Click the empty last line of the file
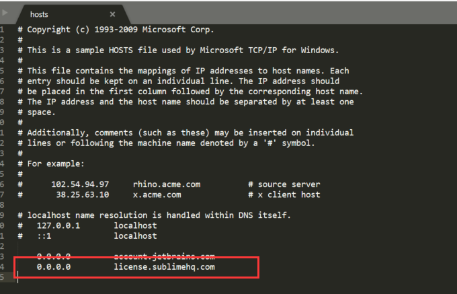The height and width of the screenshot is (294, 457). click(x=134, y=279)
